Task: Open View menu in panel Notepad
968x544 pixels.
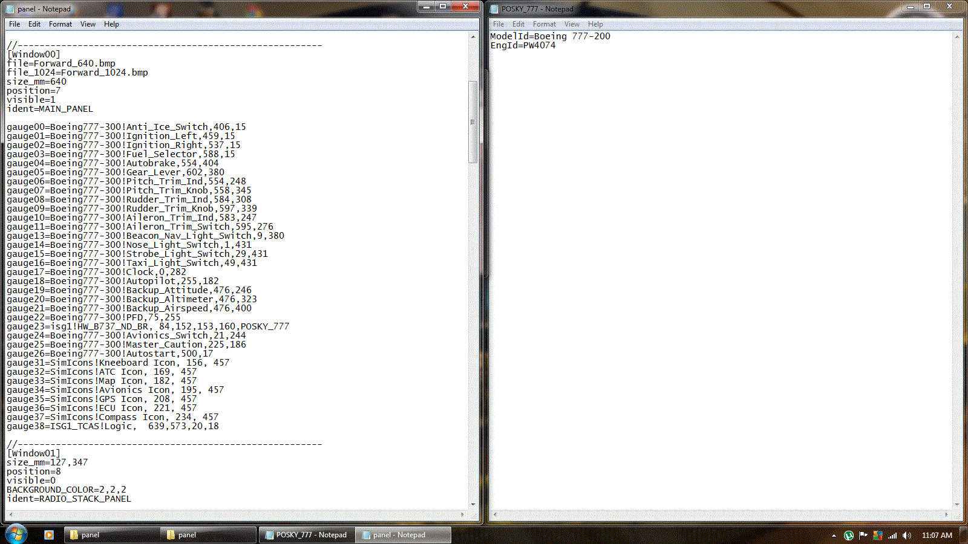Action: pos(88,24)
